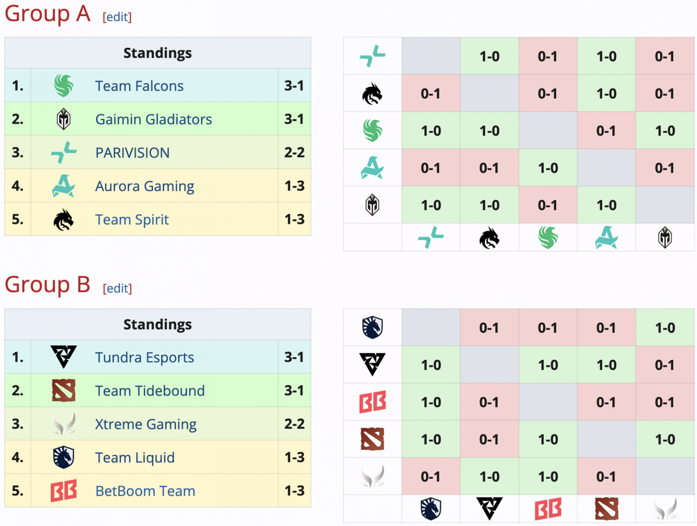Follow the Tundra Esports link

coord(145,357)
